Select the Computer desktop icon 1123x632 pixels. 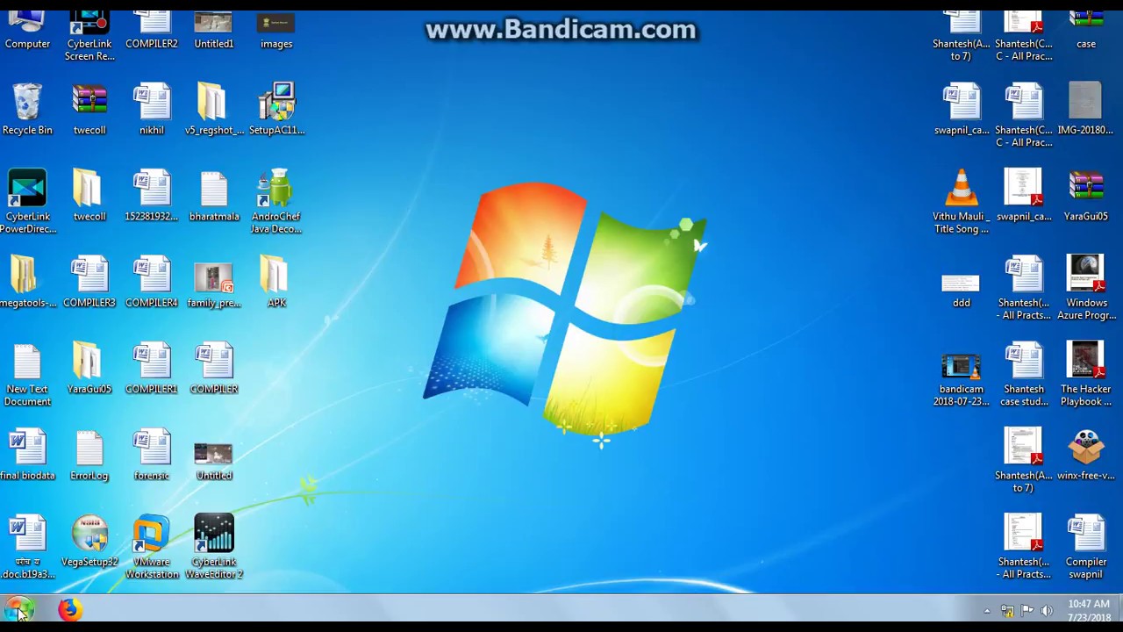27,31
